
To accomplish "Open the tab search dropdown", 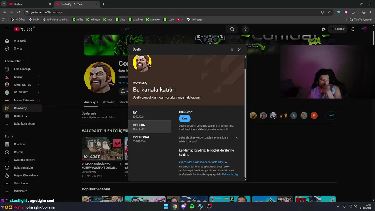I will tap(4, 4).
